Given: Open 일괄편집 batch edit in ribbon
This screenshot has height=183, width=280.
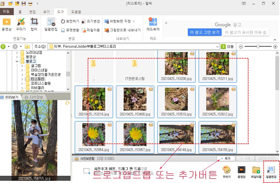Looking at the screenshot, I should (51, 25).
